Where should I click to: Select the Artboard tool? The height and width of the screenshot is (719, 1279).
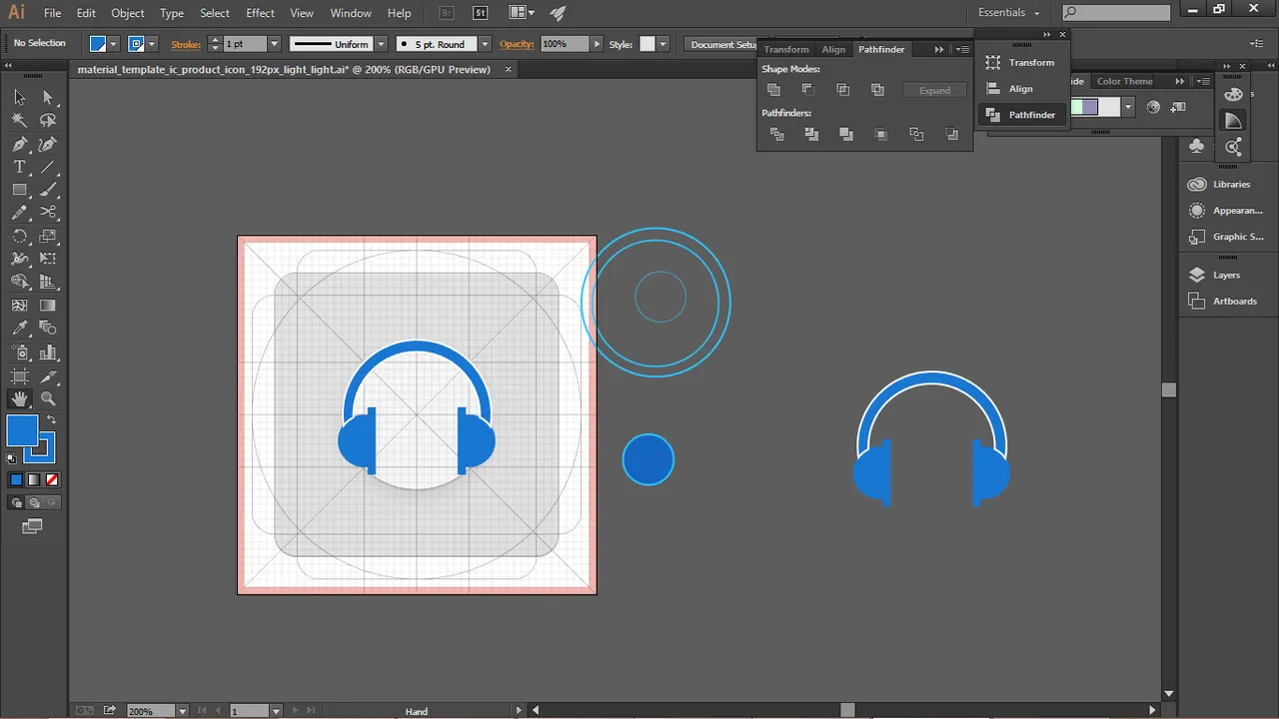pos(19,375)
